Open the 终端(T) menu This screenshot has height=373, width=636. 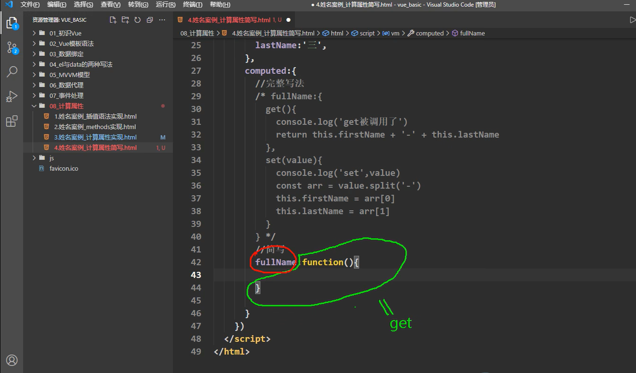tap(192, 4)
